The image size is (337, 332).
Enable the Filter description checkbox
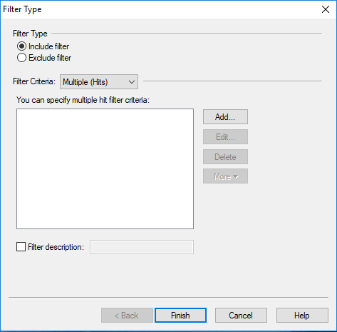(x=21, y=247)
